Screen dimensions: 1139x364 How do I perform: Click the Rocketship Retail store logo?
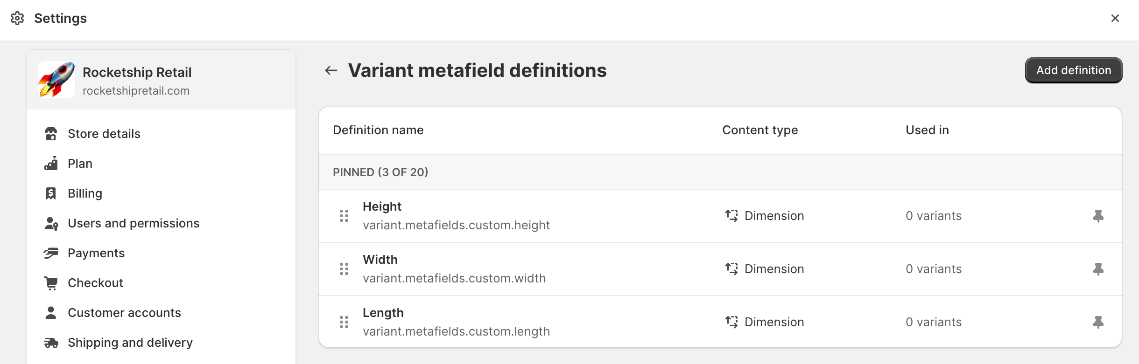[x=56, y=80]
